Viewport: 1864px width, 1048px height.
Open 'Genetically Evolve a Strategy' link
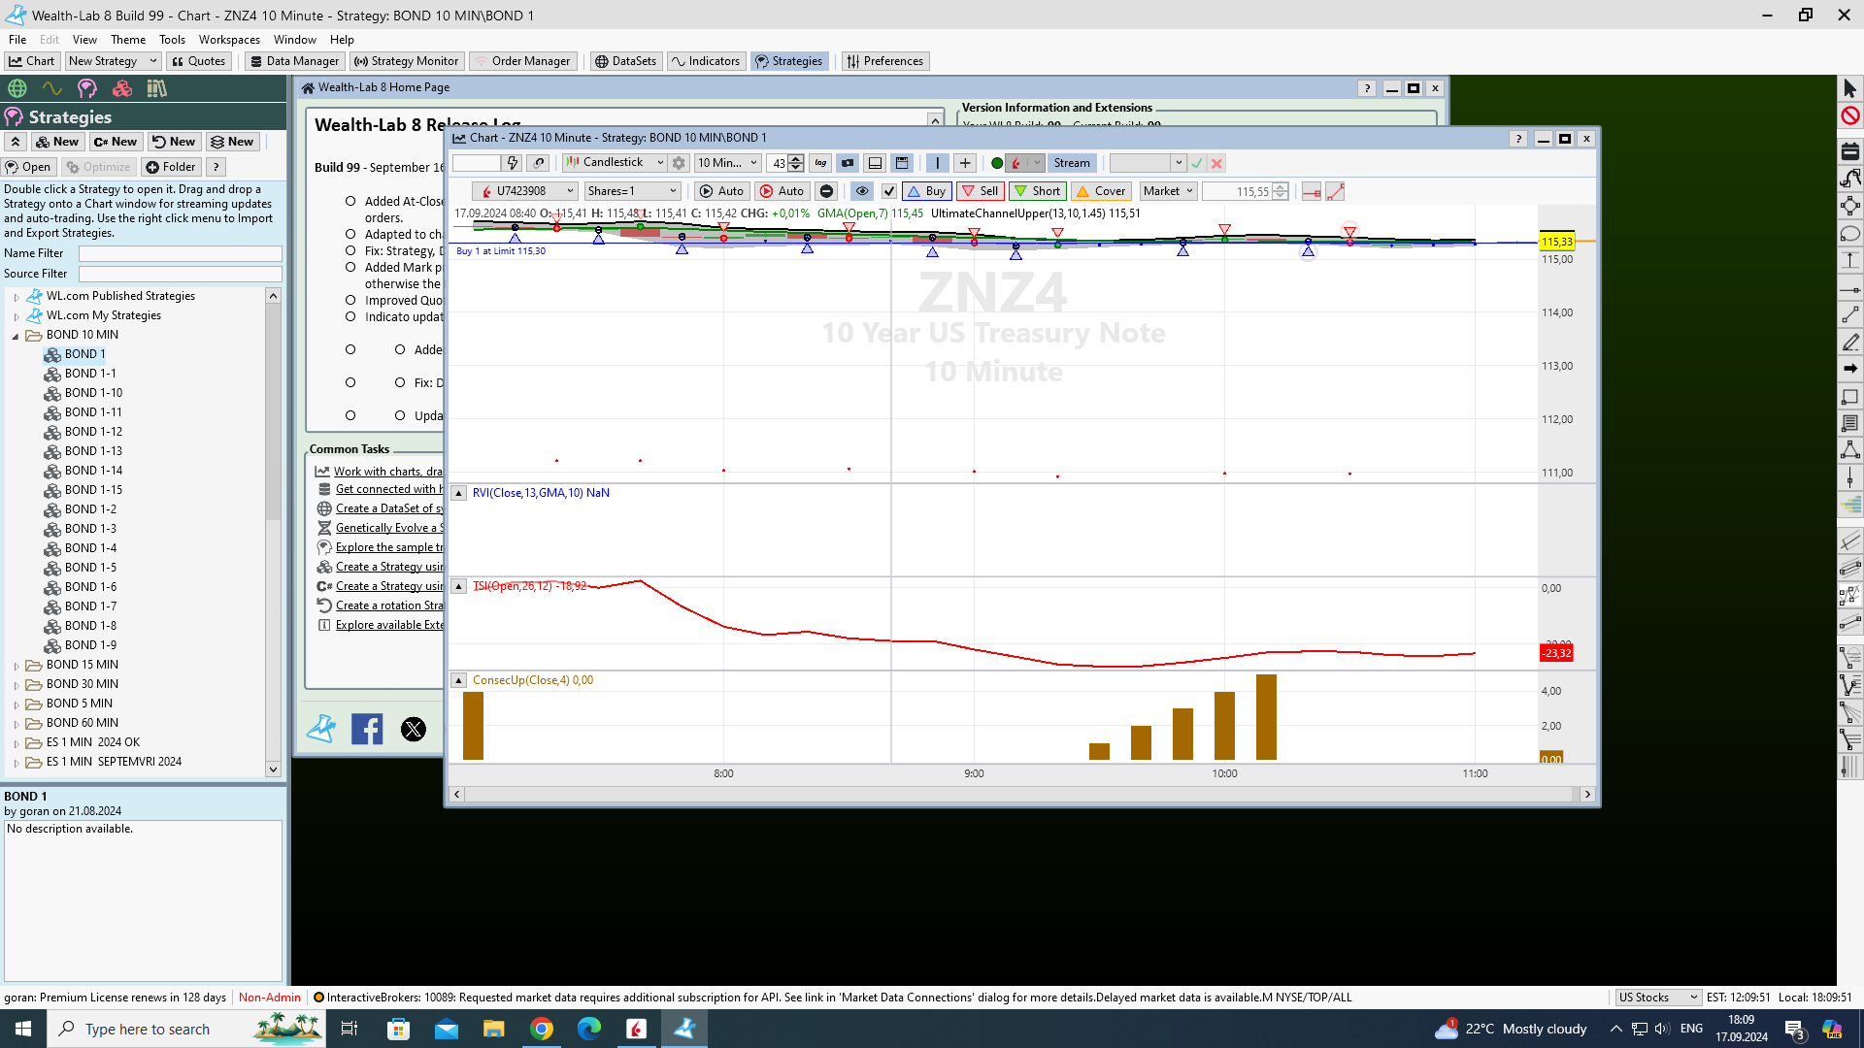388,528
